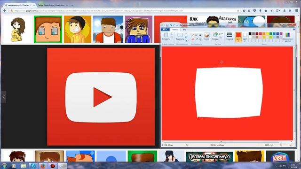Click the Resize icon in Paint
Image resolution: width=301 pixels, height=169 pixels.
coord(186,37)
